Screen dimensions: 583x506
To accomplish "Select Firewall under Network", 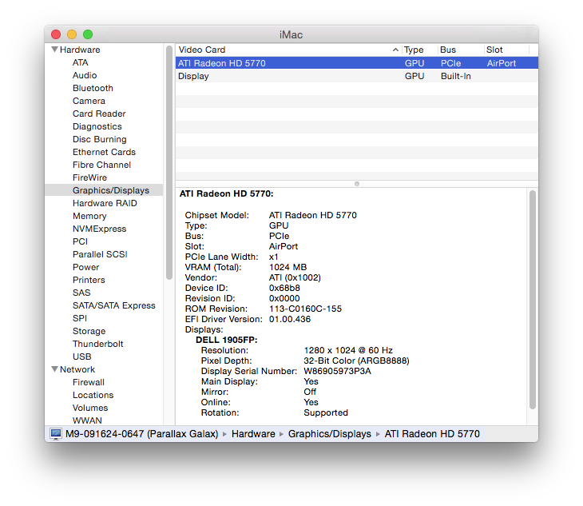I will 89,382.
